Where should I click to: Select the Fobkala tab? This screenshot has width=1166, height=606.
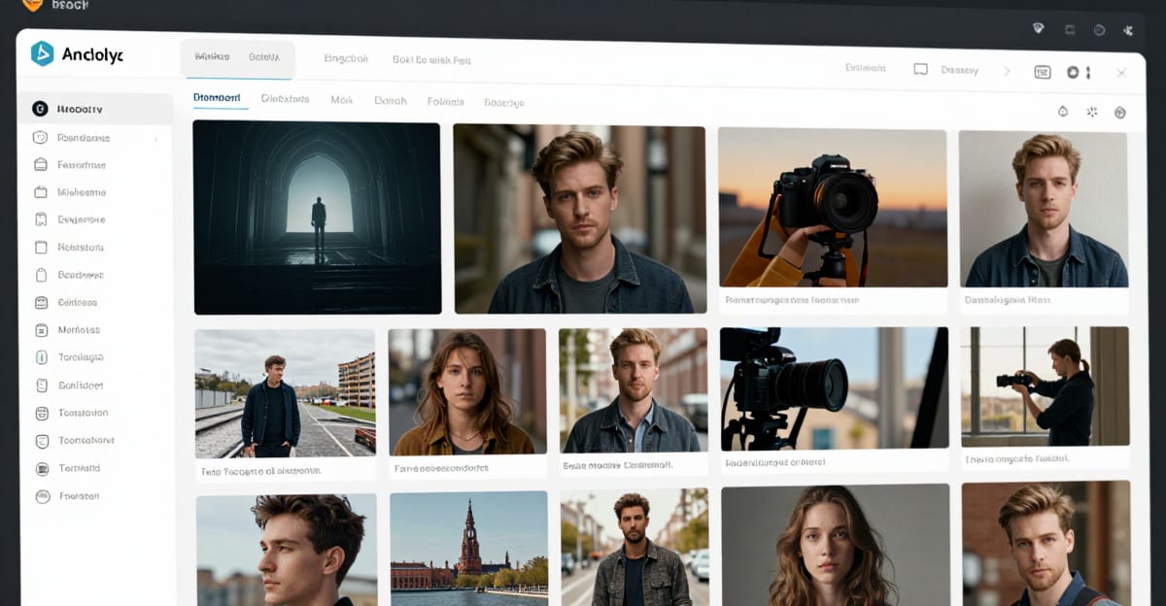[x=445, y=101]
